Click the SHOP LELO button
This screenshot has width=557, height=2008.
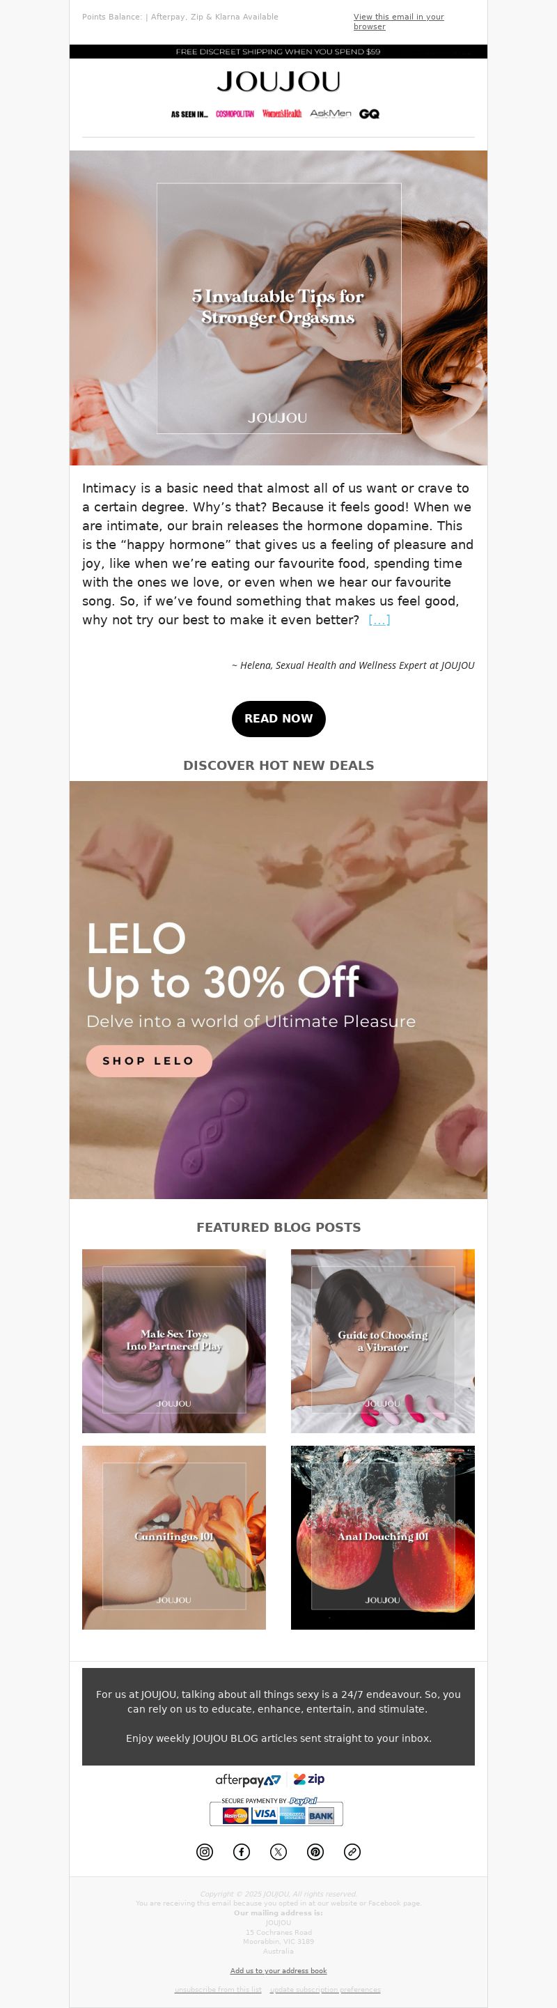(149, 1061)
